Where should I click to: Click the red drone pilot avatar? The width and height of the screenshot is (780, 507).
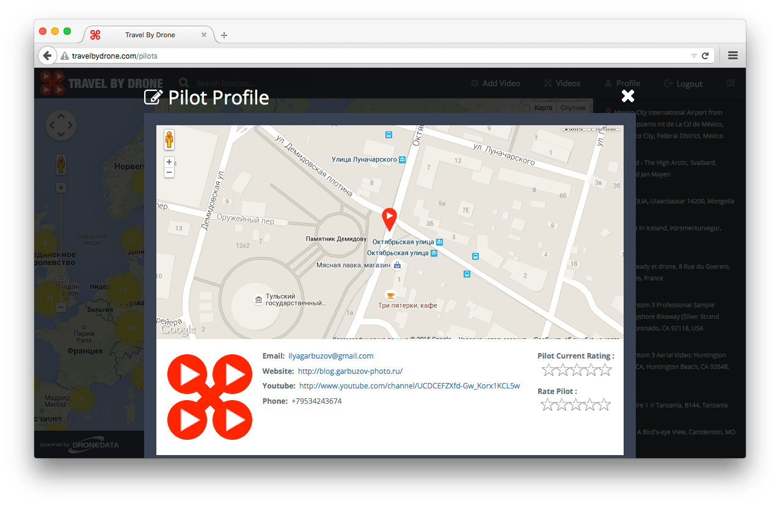tap(210, 396)
